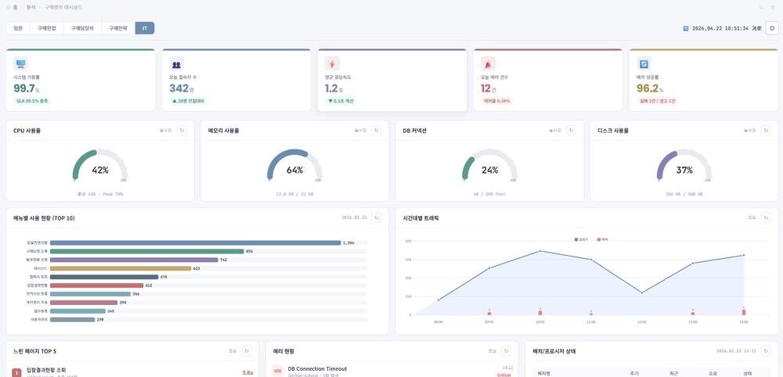Refresh the 메뉴별 사용 현황 panel
Viewport: 783px width, 377px height.
(x=377, y=217)
